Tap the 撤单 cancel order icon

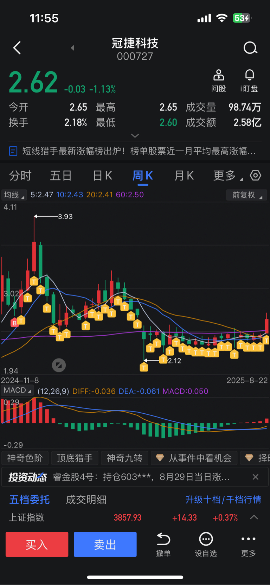coord(163,545)
